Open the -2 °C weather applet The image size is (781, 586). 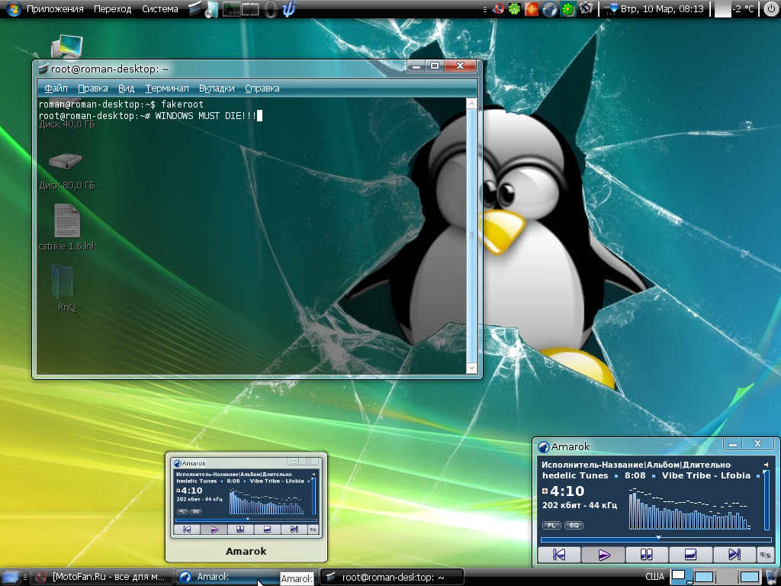(x=735, y=9)
